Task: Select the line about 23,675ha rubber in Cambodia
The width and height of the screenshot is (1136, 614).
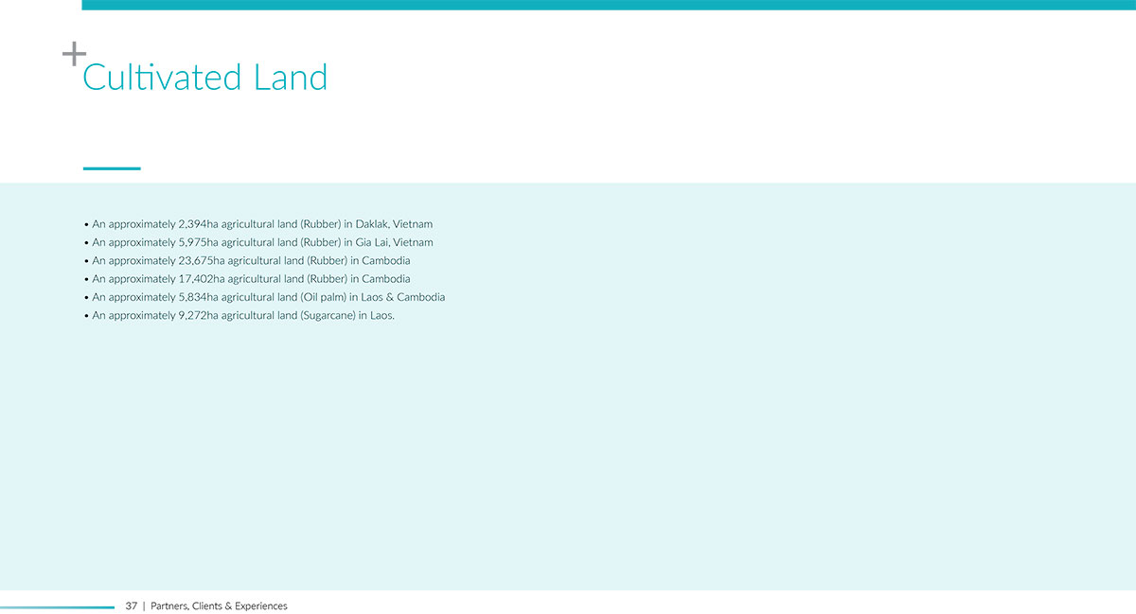Action: pyautogui.click(x=247, y=260)
